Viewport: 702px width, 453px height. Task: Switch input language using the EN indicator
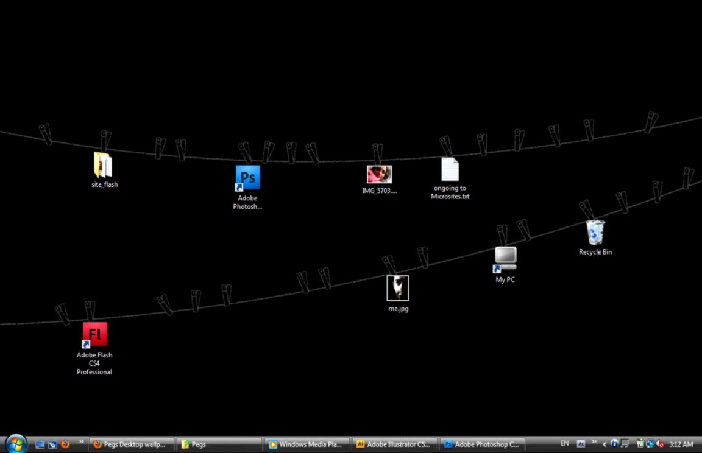pyautogui.click(x=564, y=443)
